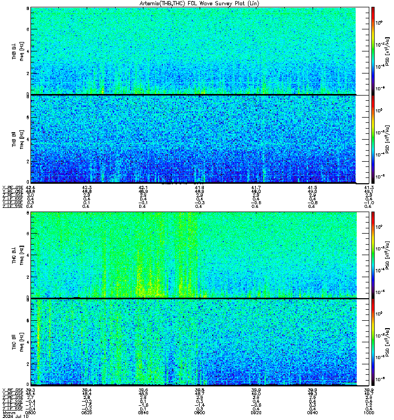Click the PSD [nT²/Hz] label beside THC B-perp

pos(387,255)
